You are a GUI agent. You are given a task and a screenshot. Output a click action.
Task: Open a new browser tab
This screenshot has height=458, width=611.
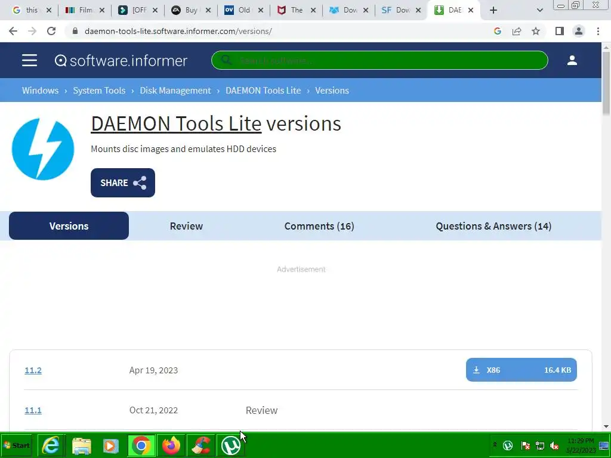[x=493, y=10]
